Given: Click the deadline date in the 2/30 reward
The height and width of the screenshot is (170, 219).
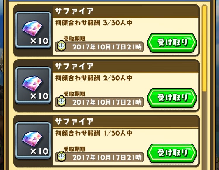Looking at the screenshot, I should [x=107, y=102].
